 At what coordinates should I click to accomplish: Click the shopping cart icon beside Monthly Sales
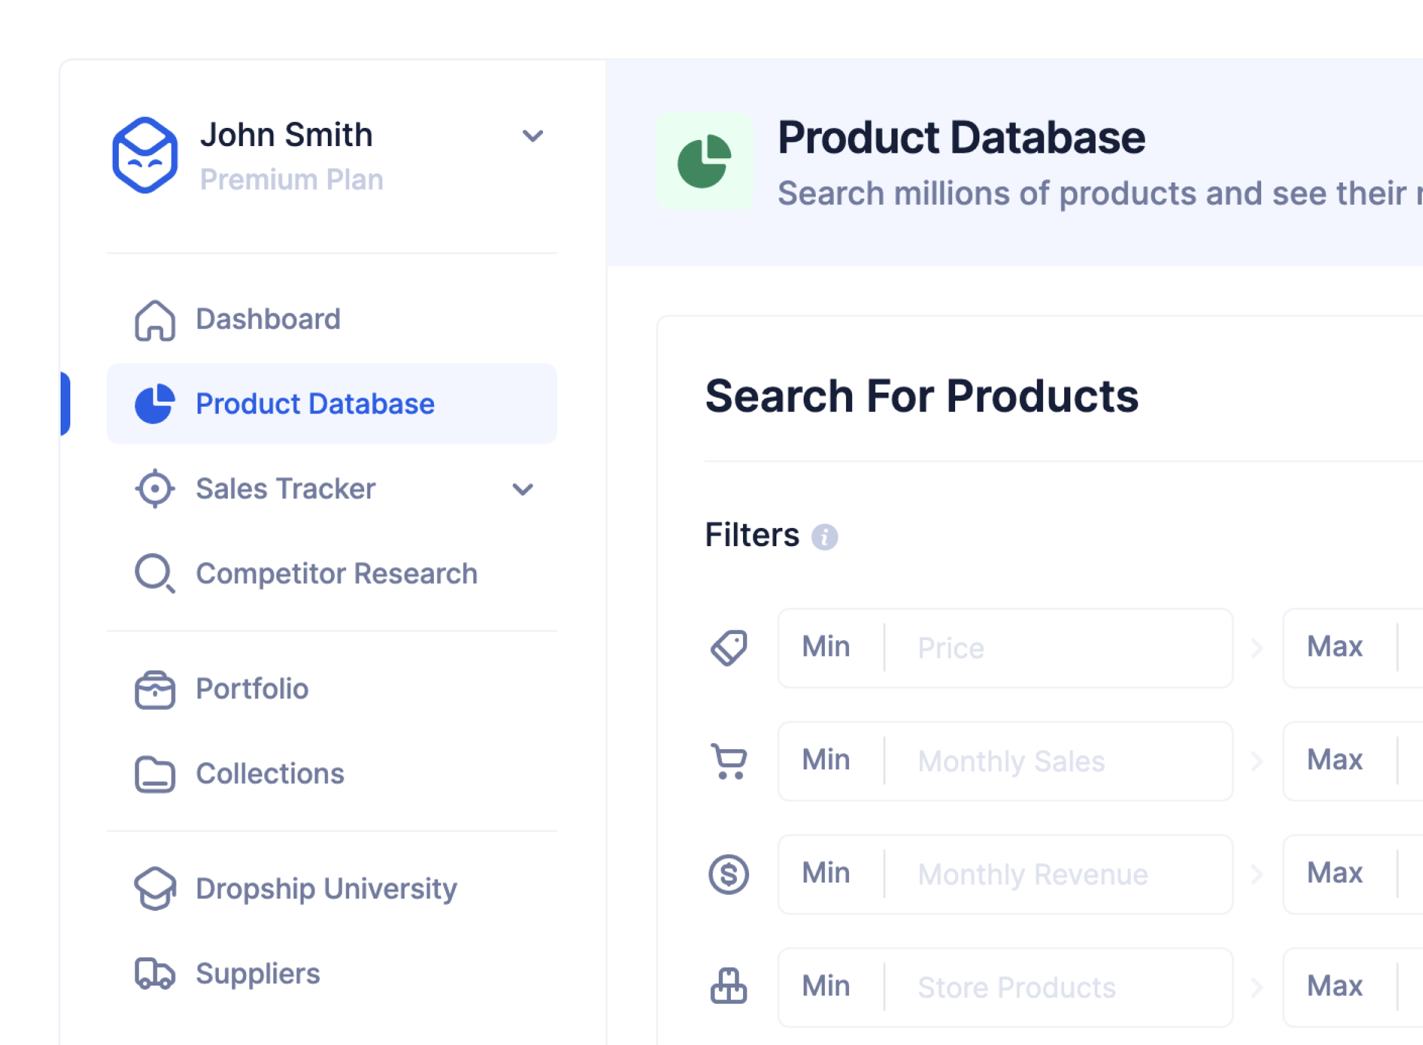pyautogui.click(x=728, y=761)
